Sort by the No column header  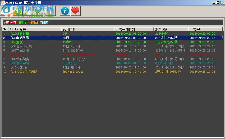coord(5,29)
